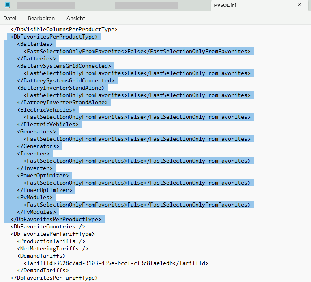Click the closing DbVisibleColumnsPerProductType tag
311x282 pixels.
point(64,30)
